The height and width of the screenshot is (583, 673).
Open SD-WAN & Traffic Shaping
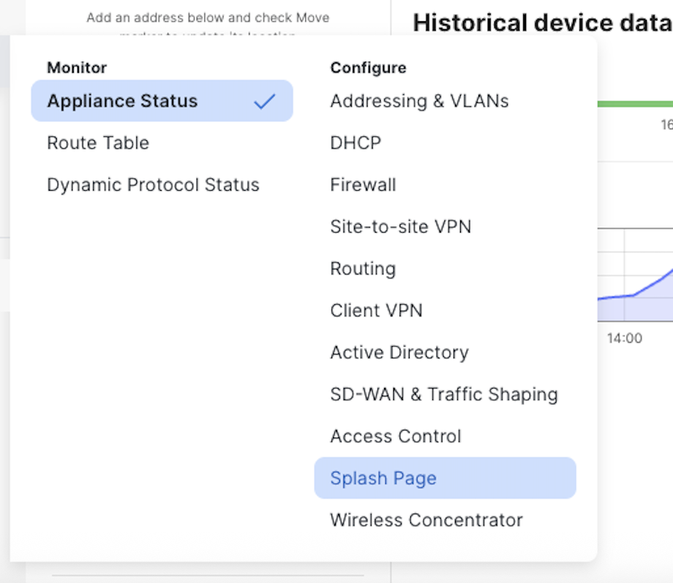(443, 394)
